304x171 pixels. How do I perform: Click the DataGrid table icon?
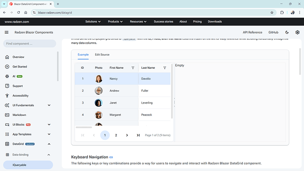(x=7, y=144)
